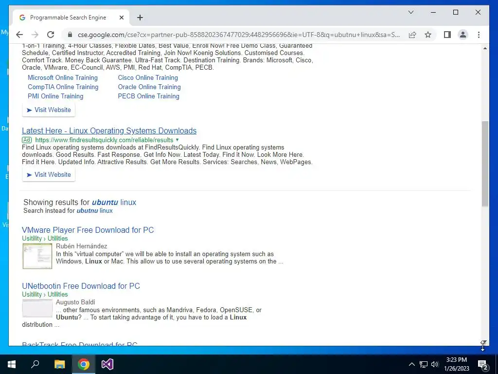This screenshot has height=374, width=498.
Task: Click scrollbar up arrow
Action: [x=485, y=48]
